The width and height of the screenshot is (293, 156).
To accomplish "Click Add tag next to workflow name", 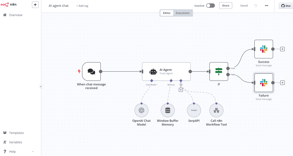I will (82, 6).
